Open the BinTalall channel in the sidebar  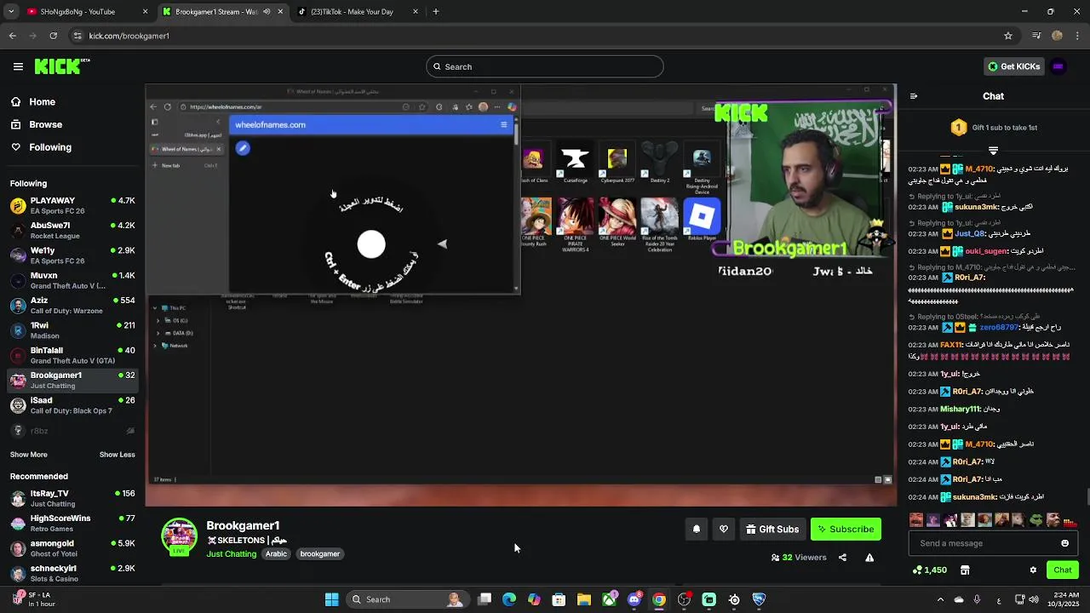(72, 355)
